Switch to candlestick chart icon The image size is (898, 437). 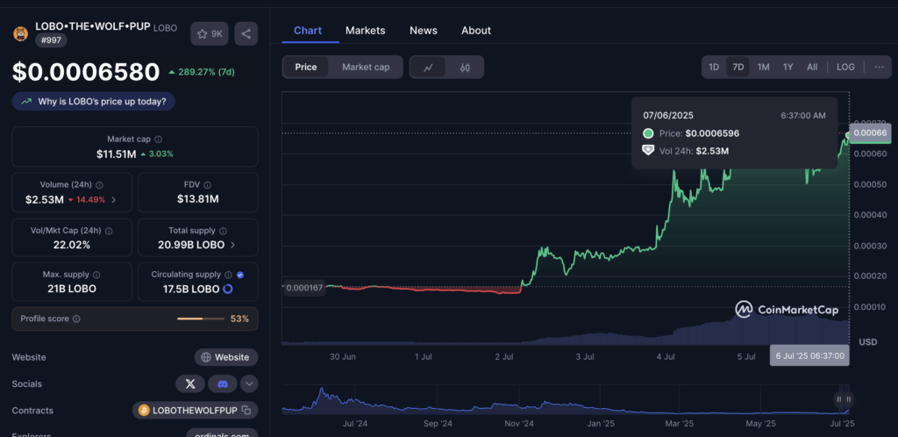click(465, 67)
